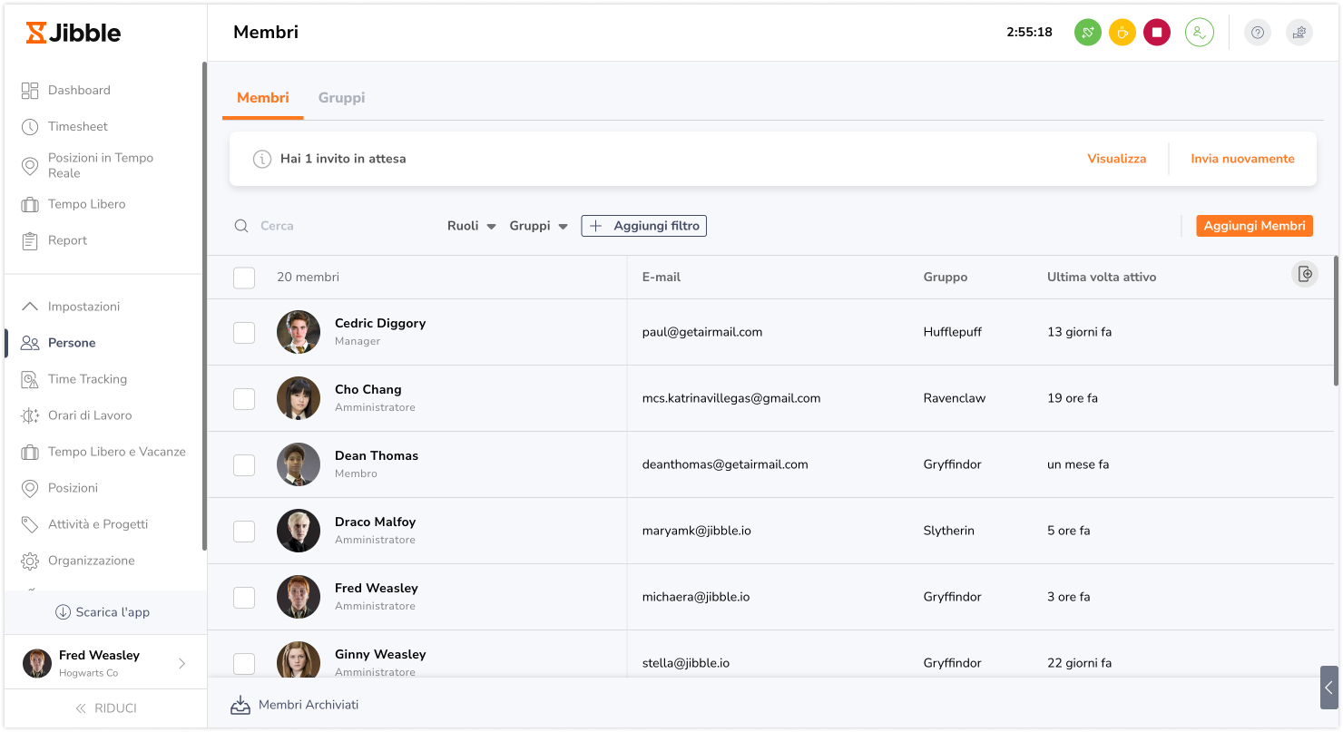1343x732 pixels.
Task: Open the top-right settings gear icon
Action: (x=1299, y=33)
